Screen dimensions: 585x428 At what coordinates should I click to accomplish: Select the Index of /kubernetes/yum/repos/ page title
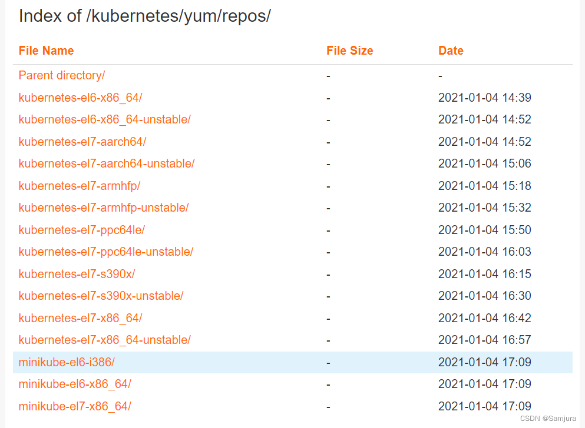(146, 16)
